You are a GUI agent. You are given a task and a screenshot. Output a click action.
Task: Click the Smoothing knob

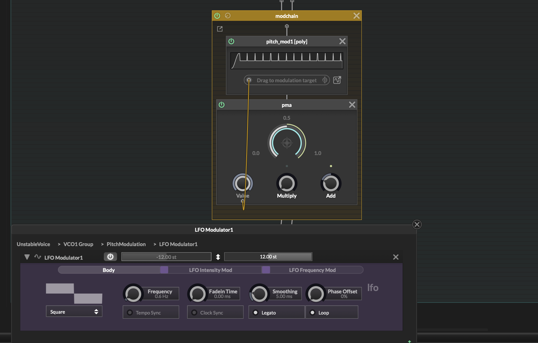click(259, 294)
